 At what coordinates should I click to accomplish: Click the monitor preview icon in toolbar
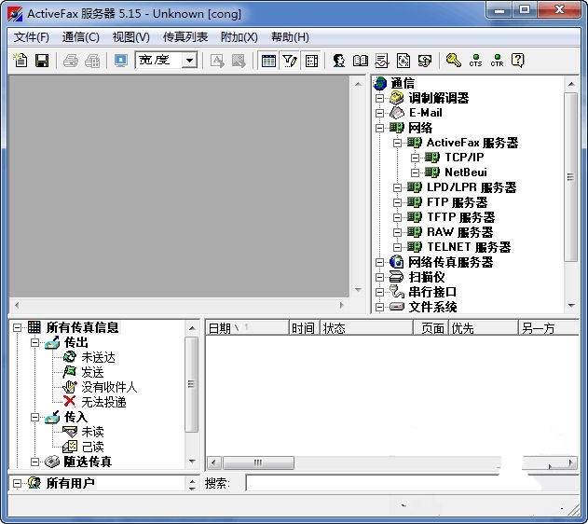point(121,60)
